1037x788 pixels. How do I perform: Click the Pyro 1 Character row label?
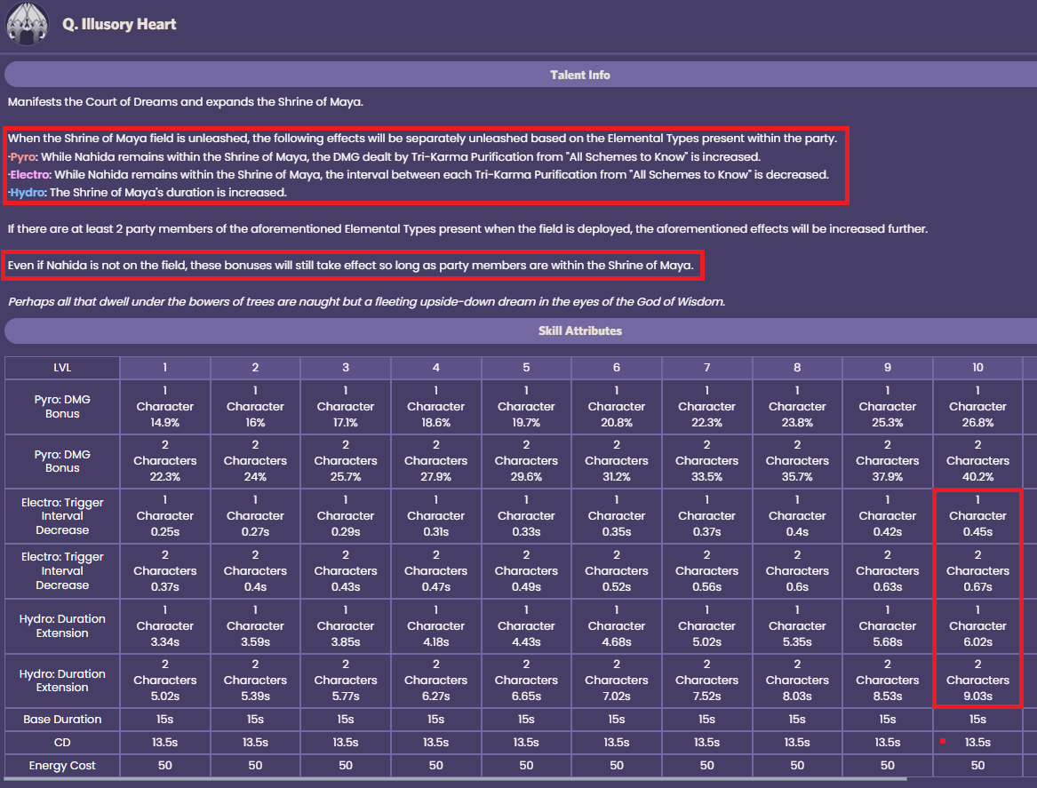tap(62, 407)
